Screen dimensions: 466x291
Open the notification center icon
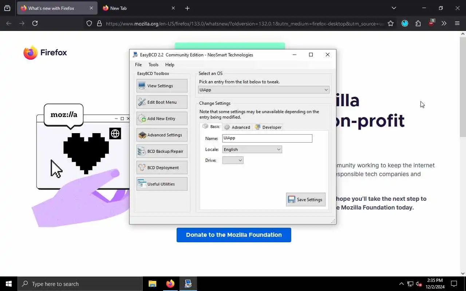coord(454,284)
